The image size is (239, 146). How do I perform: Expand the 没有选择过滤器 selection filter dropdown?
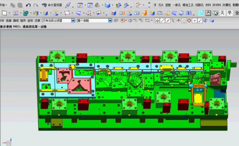coord(73,21)
